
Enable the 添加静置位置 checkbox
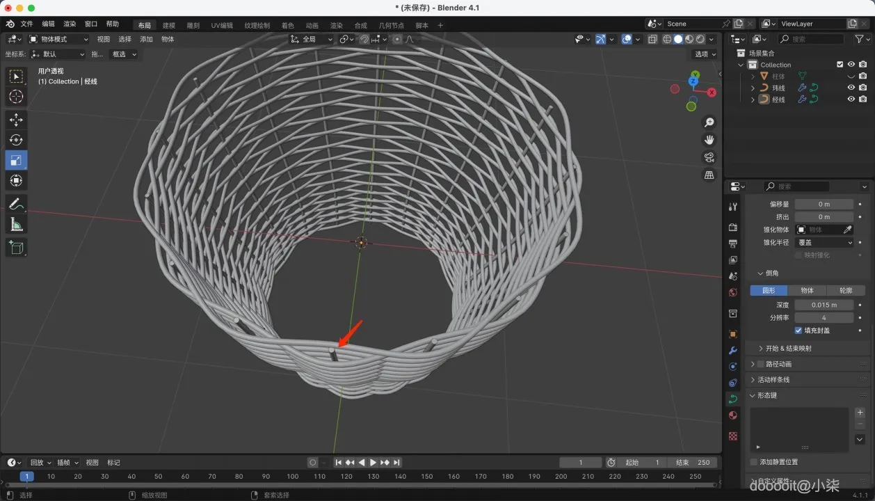754,462
